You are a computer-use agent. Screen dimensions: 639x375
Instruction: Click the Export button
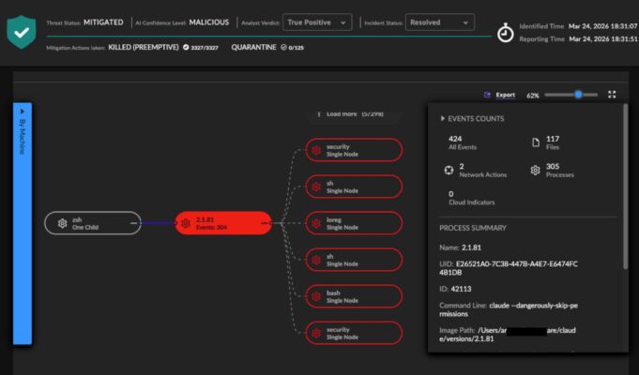[x=500, y=95]
